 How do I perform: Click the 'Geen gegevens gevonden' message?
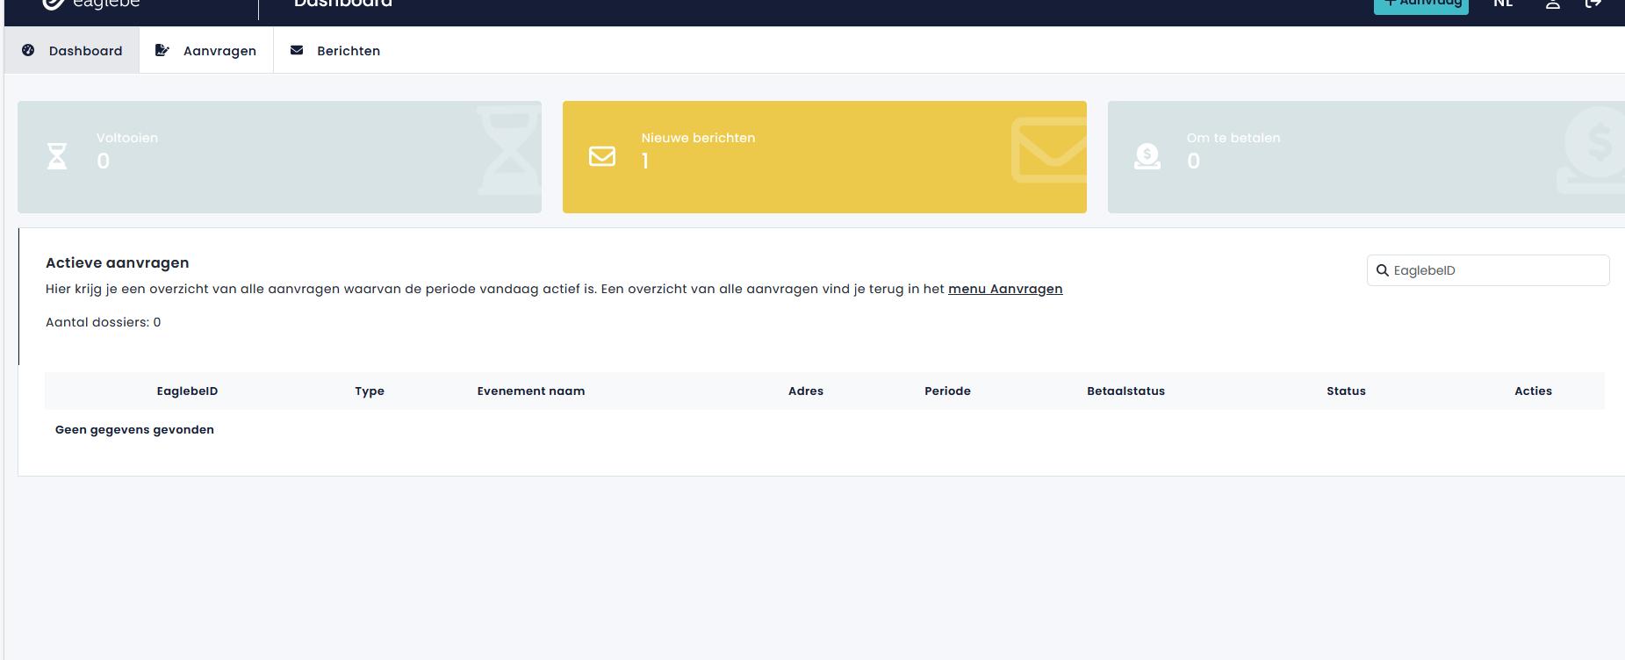134,430
